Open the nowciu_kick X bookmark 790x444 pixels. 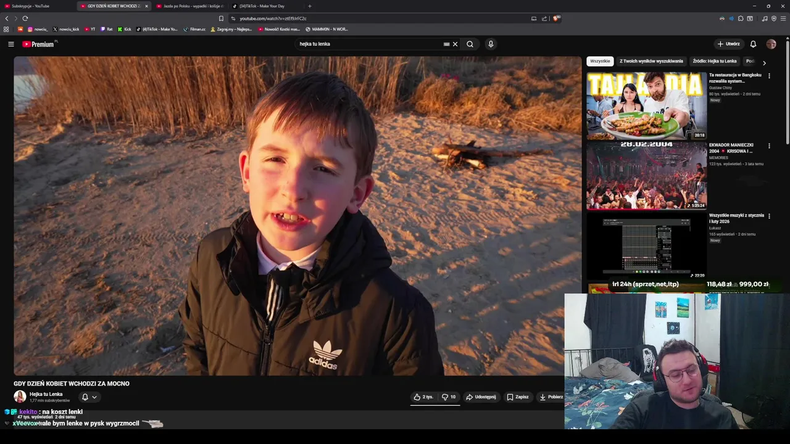[x=66, y=29]
